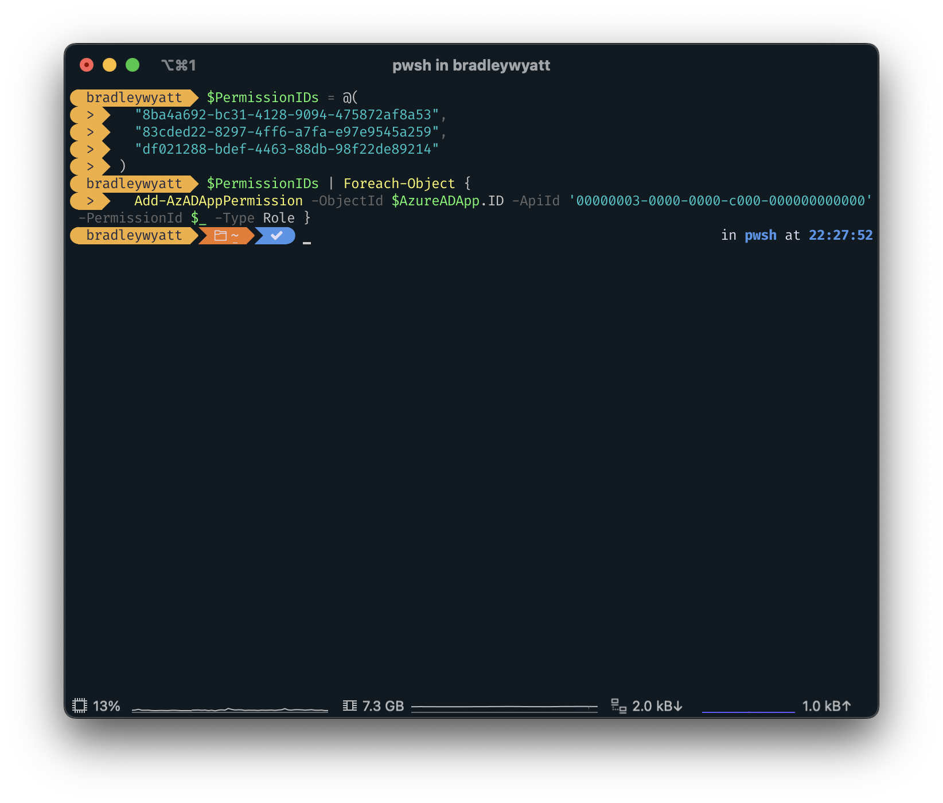
Task: Click the continuation arrow beside the Add-AzADAppPermission line
Action: pyautogui.click(x=90, y=201)
